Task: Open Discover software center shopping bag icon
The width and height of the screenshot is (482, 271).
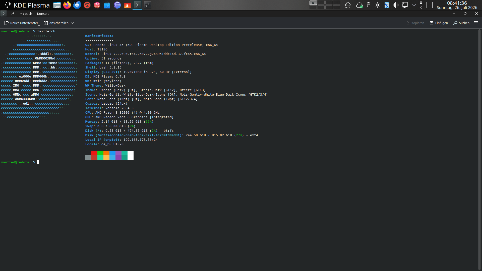Action: (107, 5)
